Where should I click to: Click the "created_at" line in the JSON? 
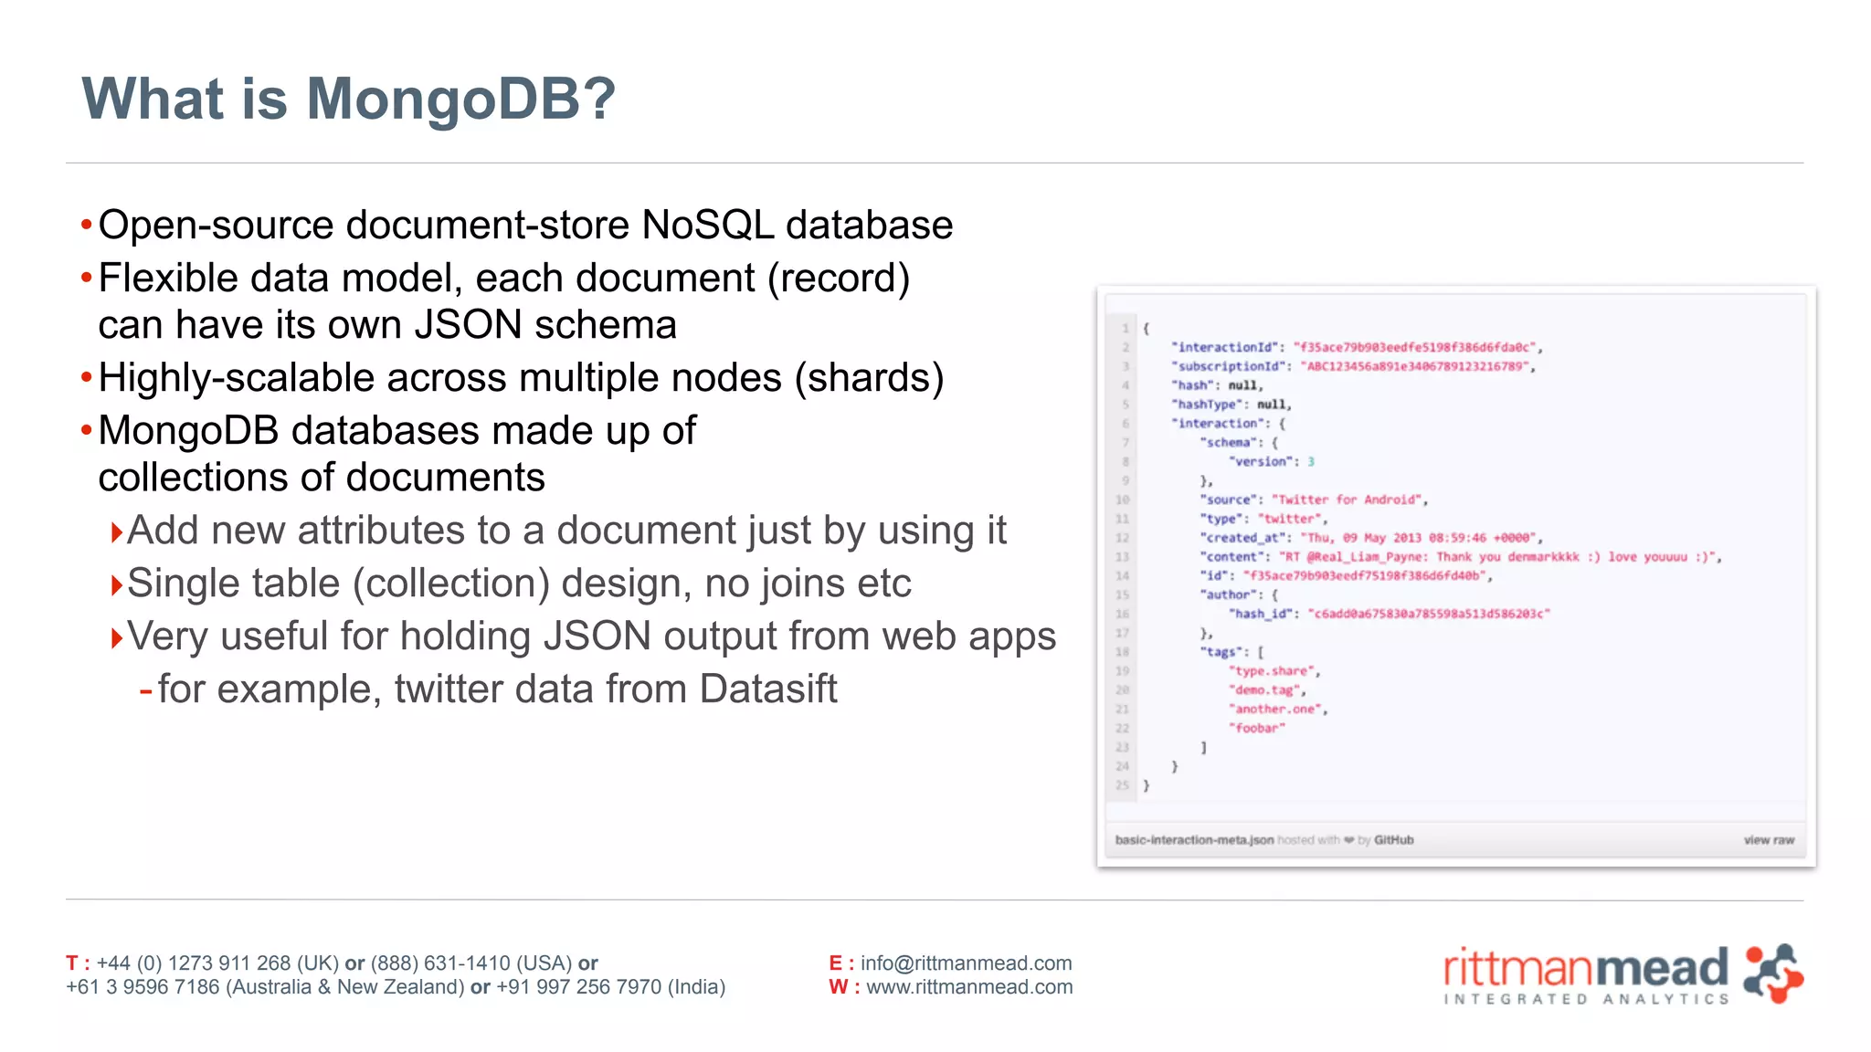click(x=1371, y=538)
